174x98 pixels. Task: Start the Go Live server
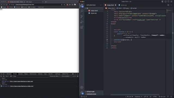click(162, 97)
